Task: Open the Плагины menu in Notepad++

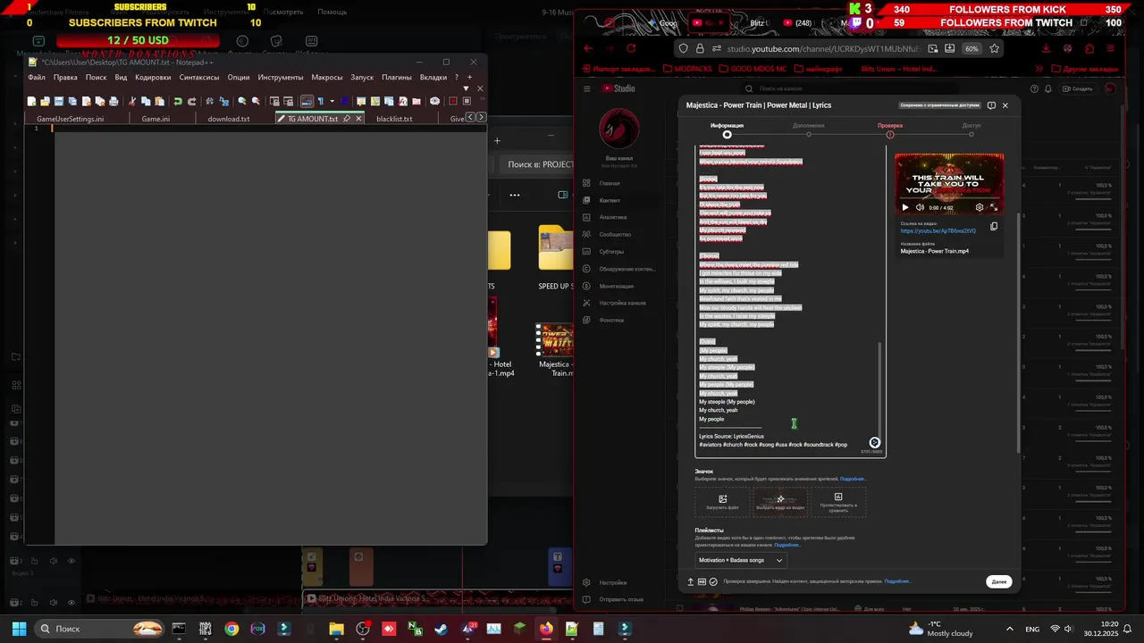Action: click(397, 78)
